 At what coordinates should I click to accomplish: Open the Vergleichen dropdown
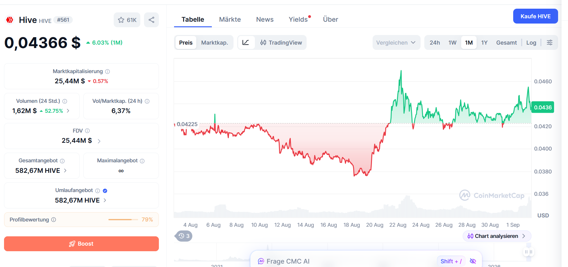coord(396,42)
